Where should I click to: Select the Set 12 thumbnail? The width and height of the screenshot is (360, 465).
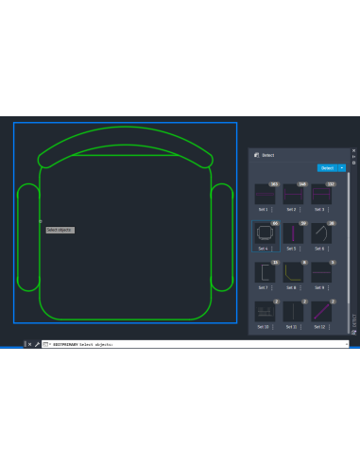[321, 312]
